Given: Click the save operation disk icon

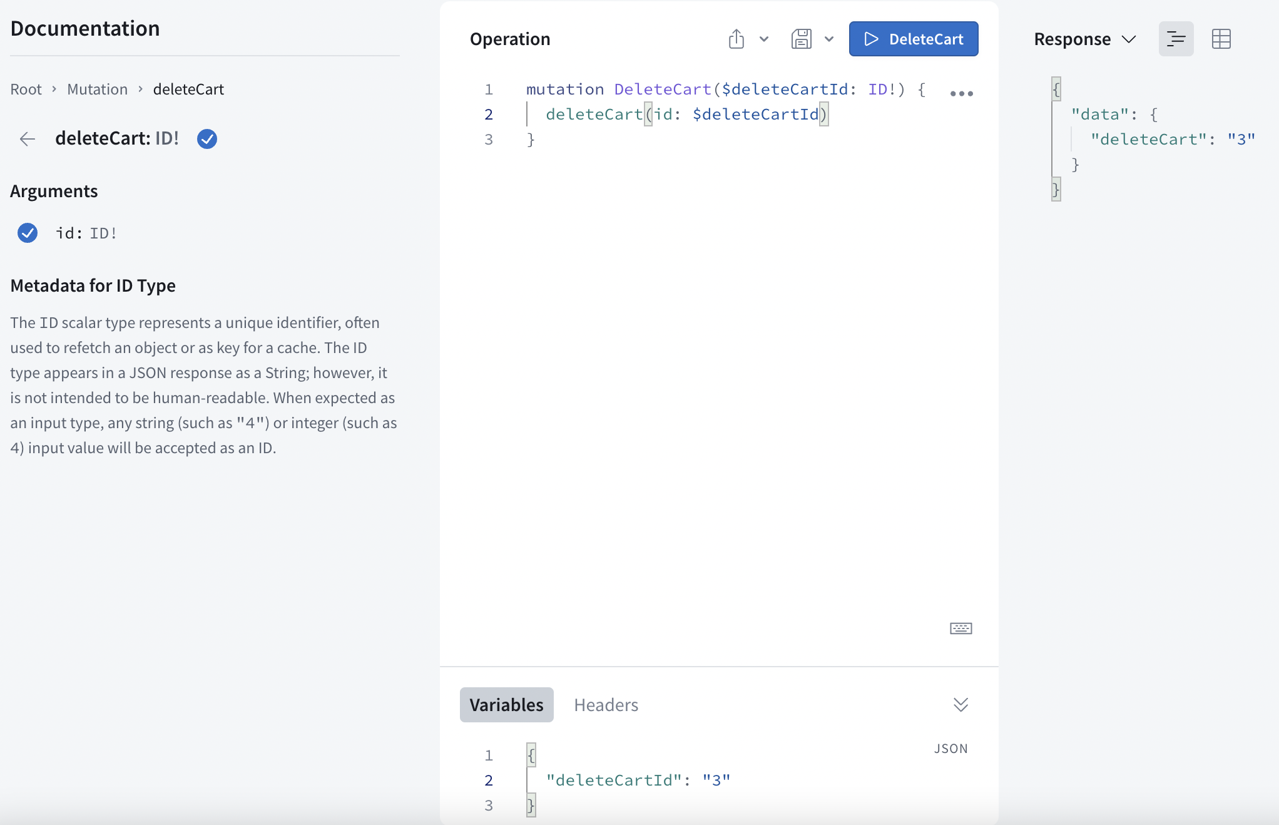Looking at the screenshot, I should (x=801, y=39).
